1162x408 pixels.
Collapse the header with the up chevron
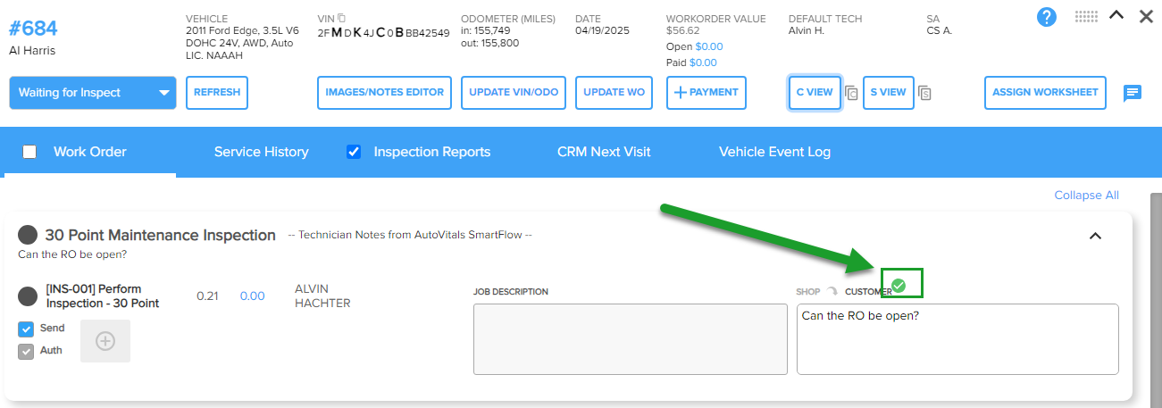tap(1116, 15)
